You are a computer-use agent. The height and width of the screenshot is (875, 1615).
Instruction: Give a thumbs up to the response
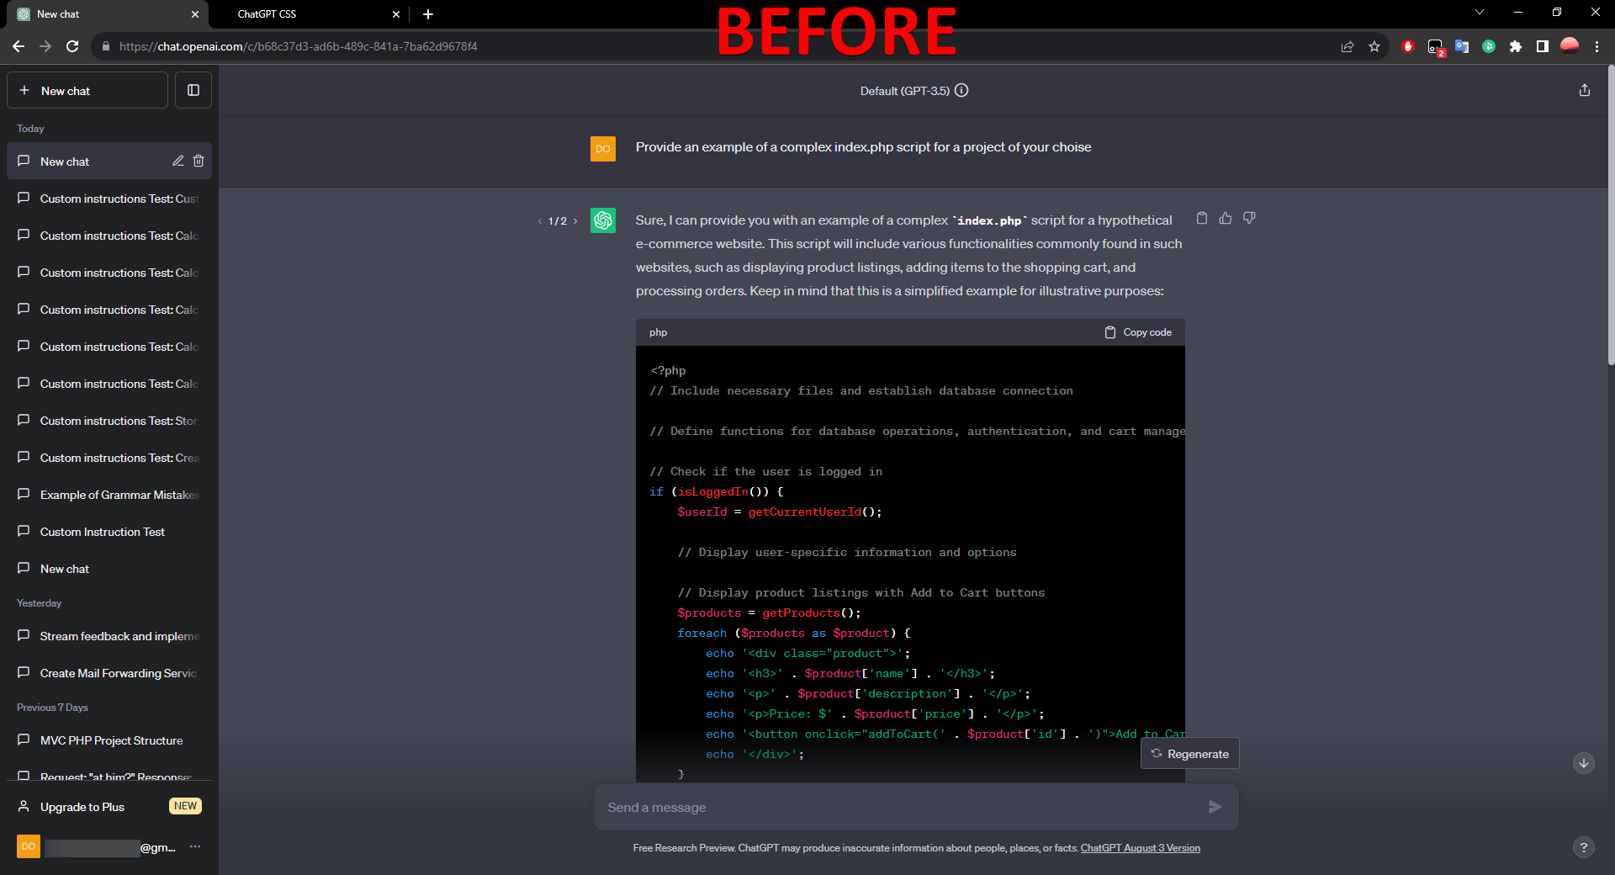point(1225,218)
